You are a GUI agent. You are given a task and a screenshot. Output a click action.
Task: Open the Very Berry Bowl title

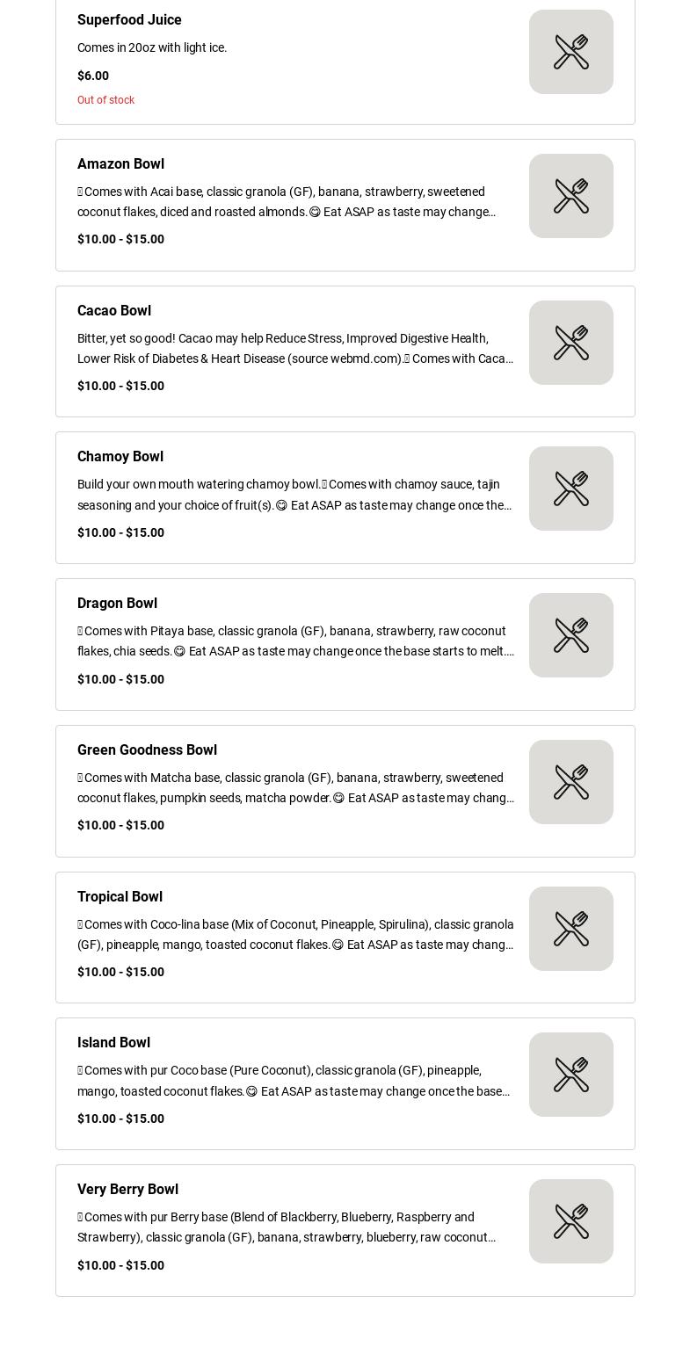point(127,1190)
